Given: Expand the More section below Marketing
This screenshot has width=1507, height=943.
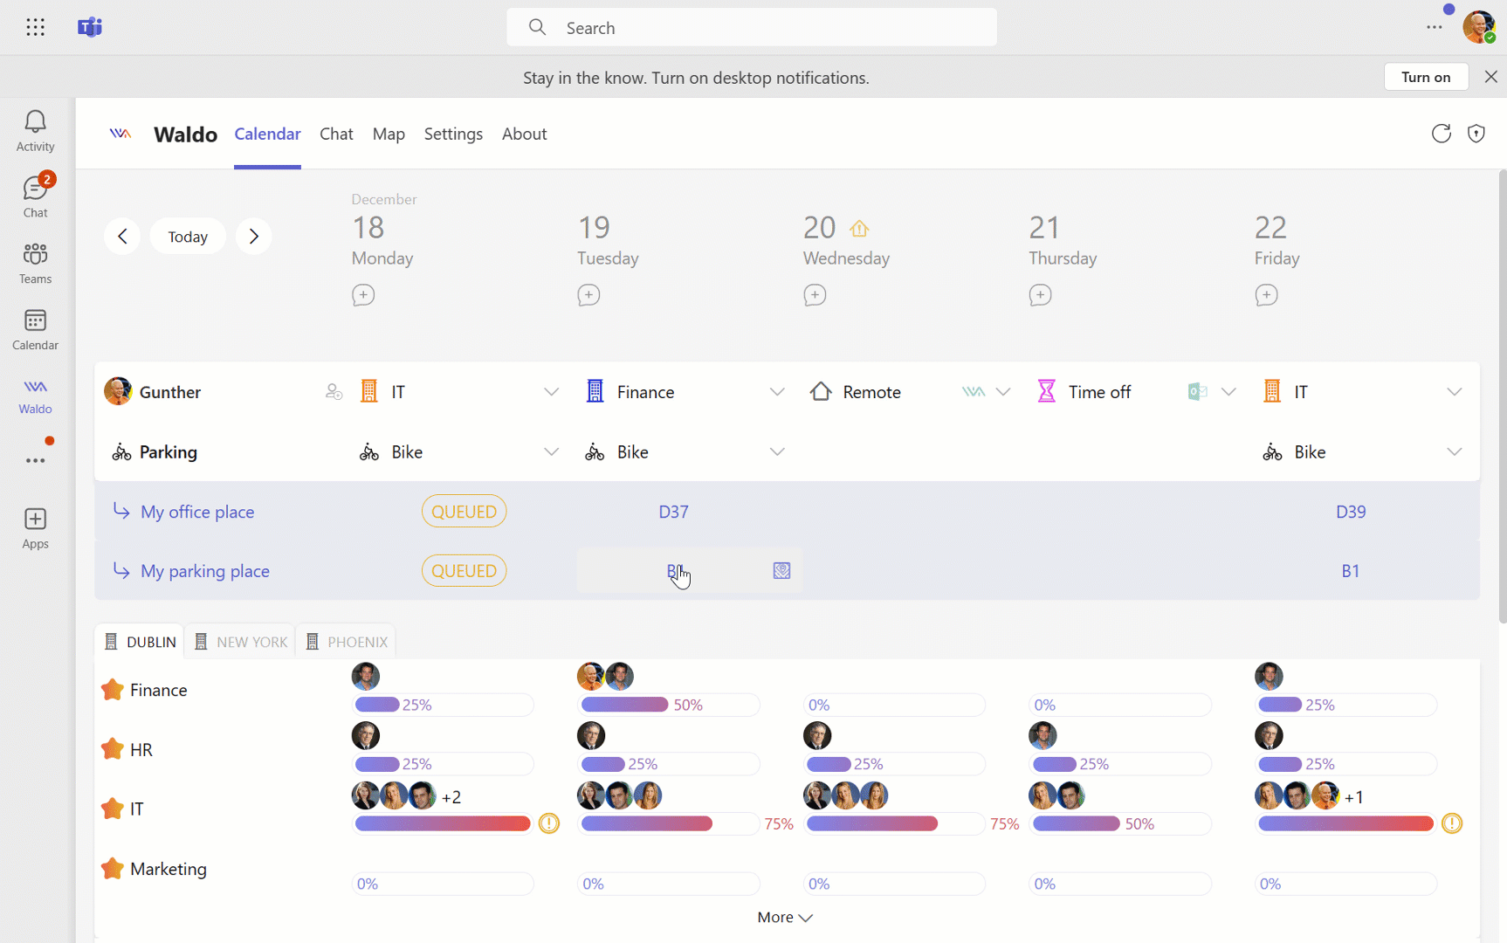Looking at the screenshot, I should click(785, 917).
